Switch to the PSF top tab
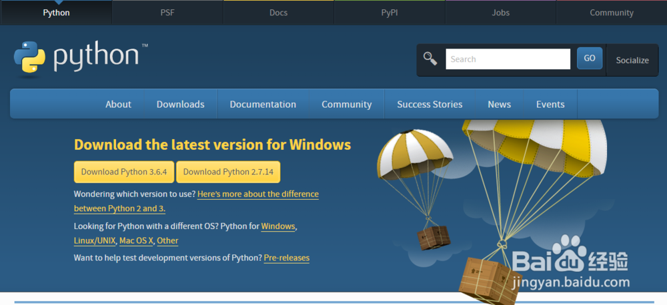Viewport: 667px width, 305px height. coord(167,13)
